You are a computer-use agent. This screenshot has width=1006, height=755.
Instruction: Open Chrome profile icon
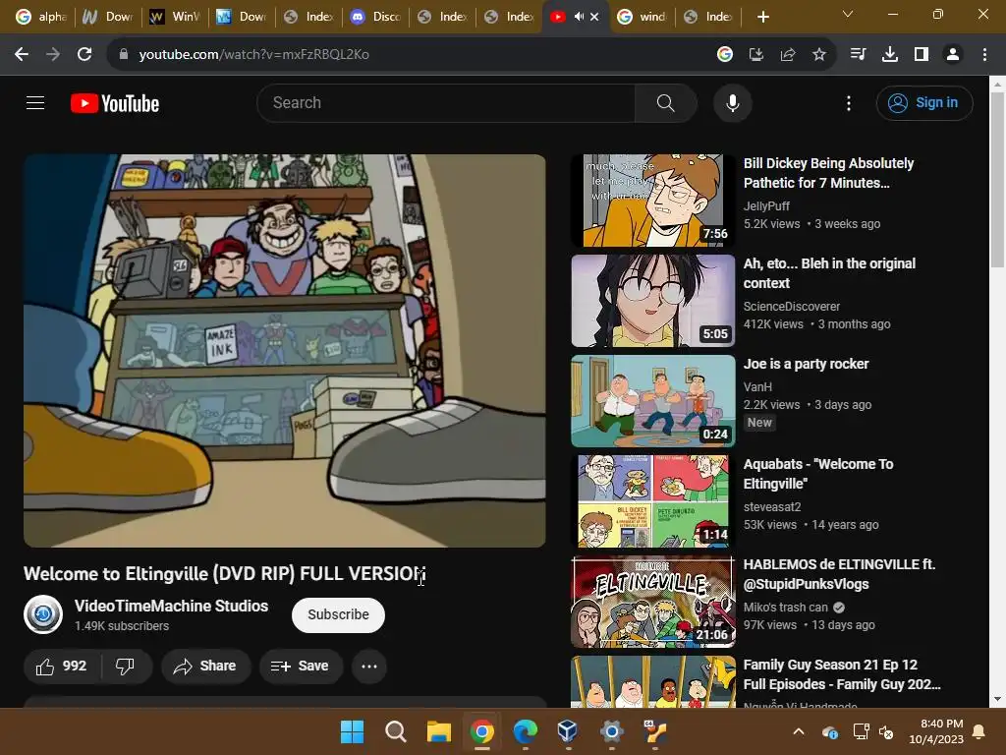pos(953,55)
